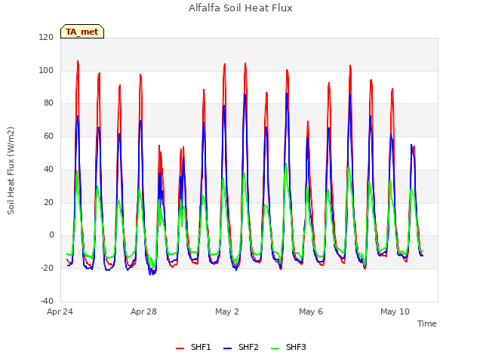
Task: Click the 20 y-axis tick label
Action: click(x=48, y=202)
